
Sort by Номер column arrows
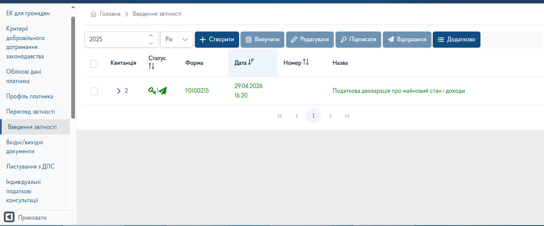pos(306,63)
